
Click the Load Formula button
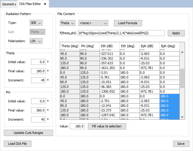pyautogui.click(x=128, y=23)
